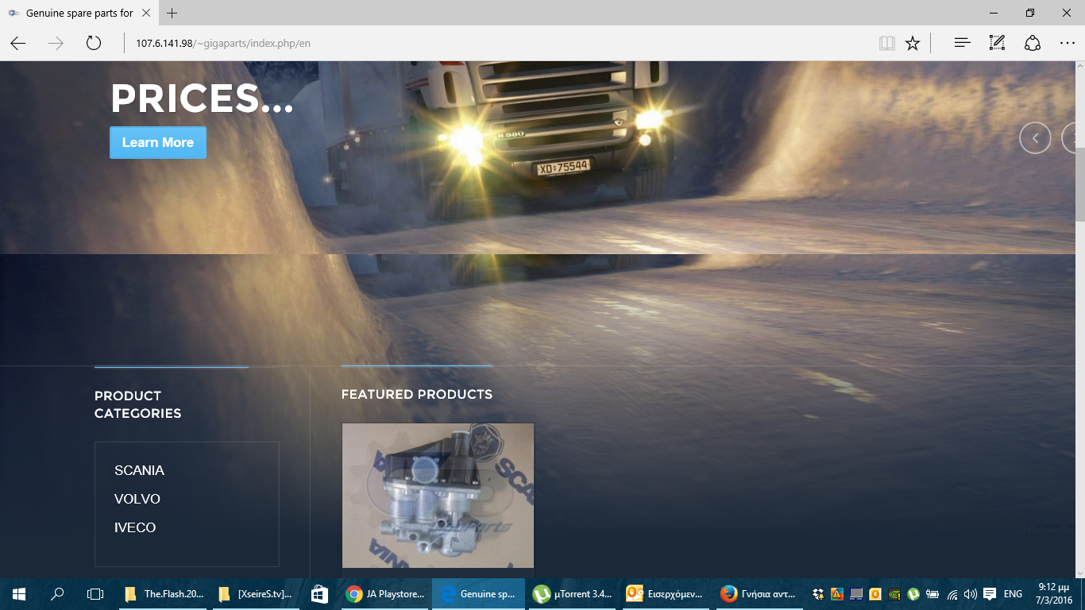Click the PRODUCT CATEGORIES heading
Viewport: 1085px width, 610px height.
[x=138, y=404]
